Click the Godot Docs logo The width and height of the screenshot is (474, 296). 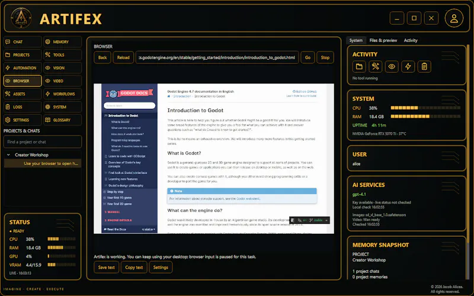tap(129, 94)
